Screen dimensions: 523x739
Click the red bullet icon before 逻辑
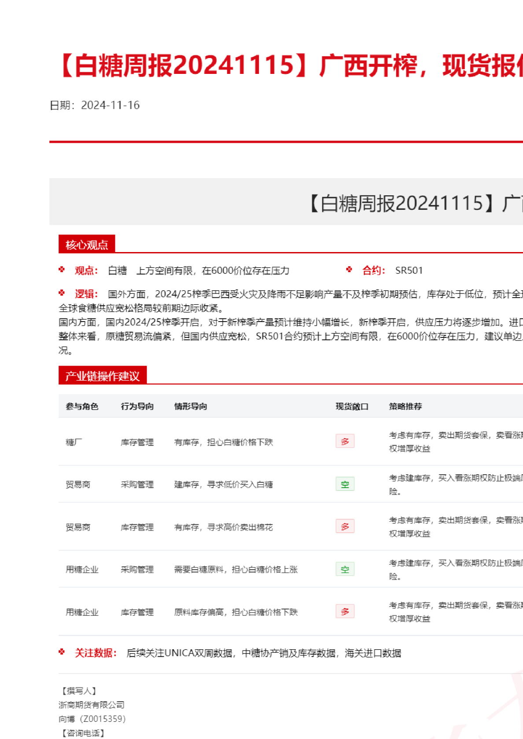click(x=62, y=293)
